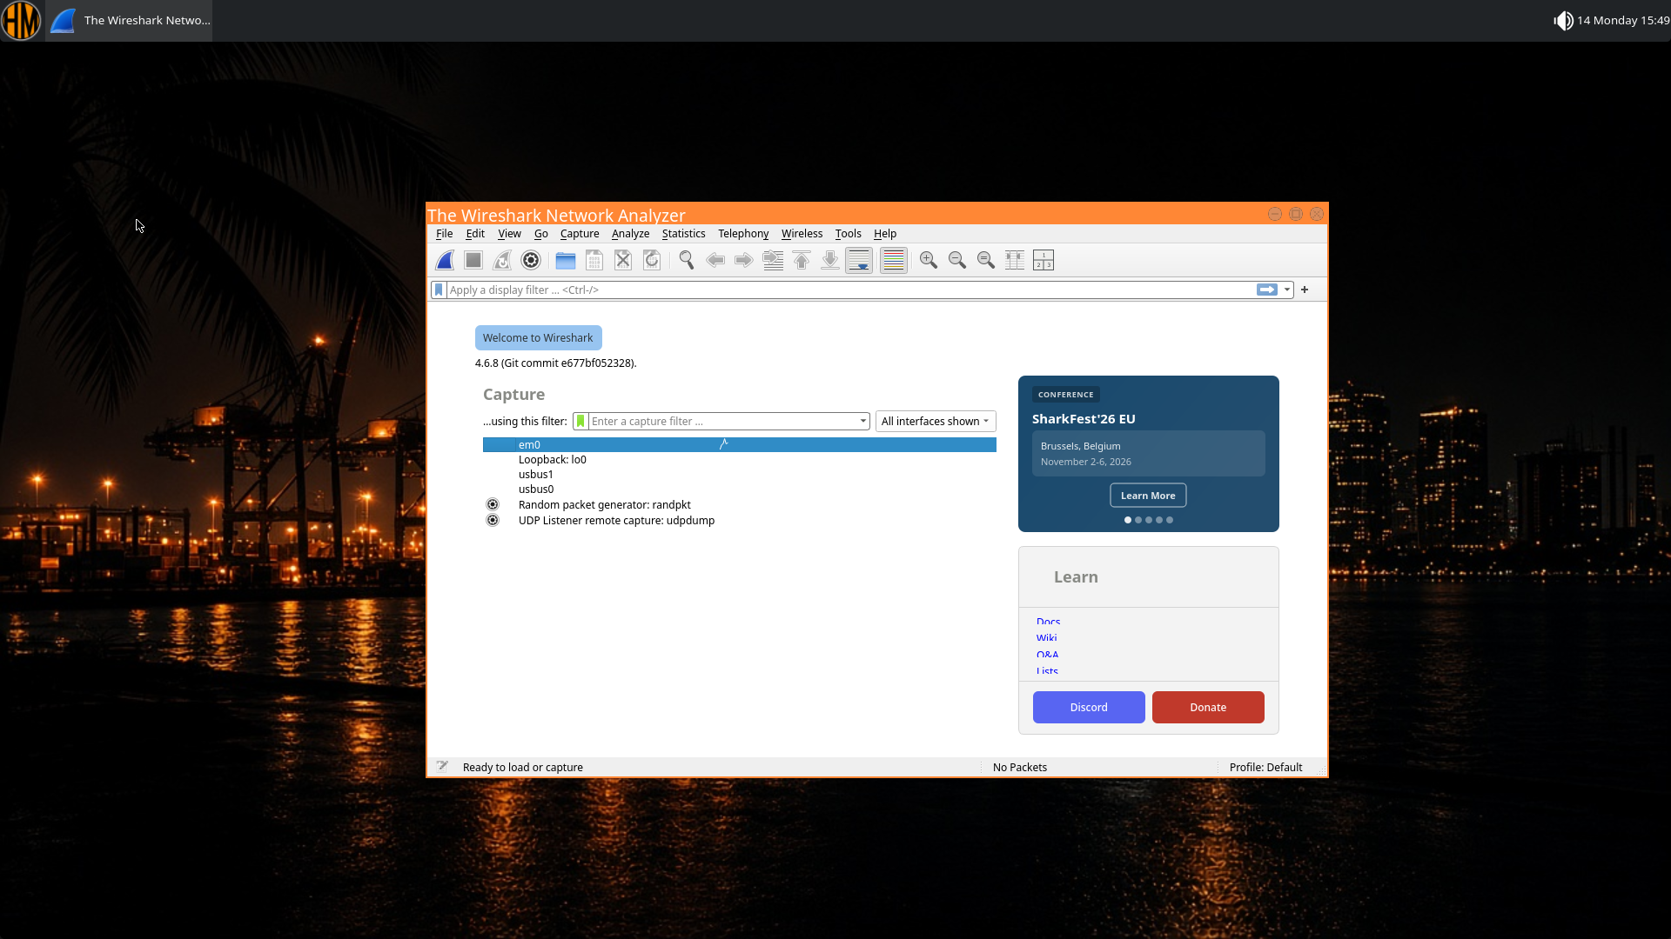This screenshot has width=1671, height=939.
Task: Start capturing packets with shark fin icon
Action: tap(445, 260)
